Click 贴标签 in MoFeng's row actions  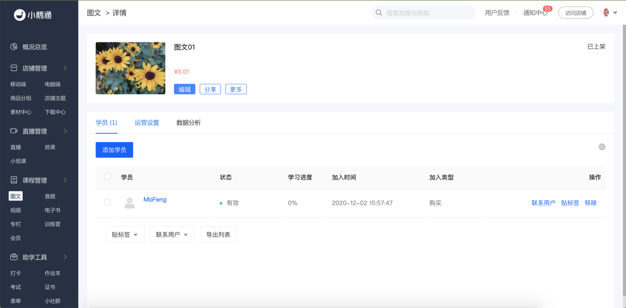click(570, 203)
